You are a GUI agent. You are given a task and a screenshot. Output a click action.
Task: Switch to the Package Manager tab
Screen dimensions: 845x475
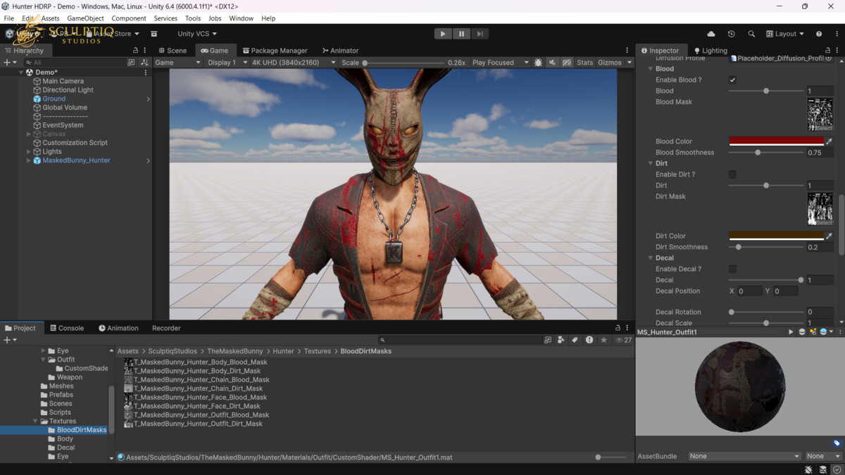pos(275,51)
